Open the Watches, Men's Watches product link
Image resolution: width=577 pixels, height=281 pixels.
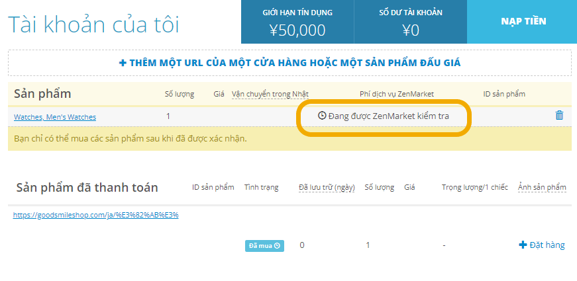click(55, 117)
